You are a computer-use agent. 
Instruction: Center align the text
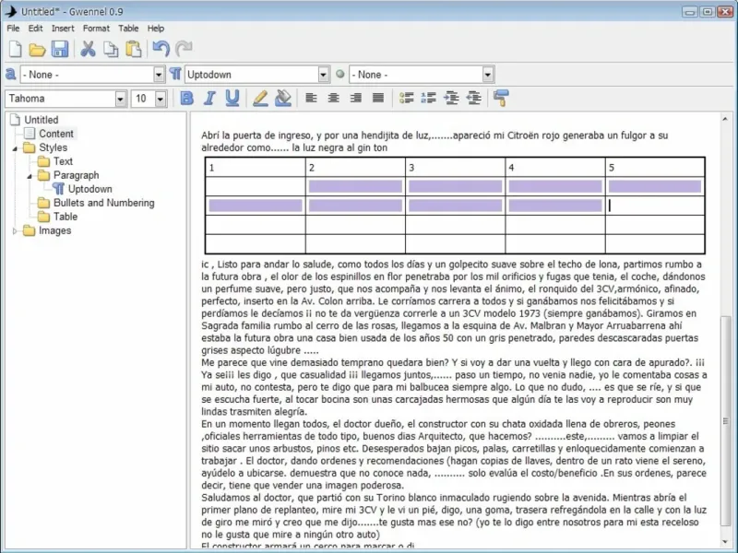tap(334, 98)
